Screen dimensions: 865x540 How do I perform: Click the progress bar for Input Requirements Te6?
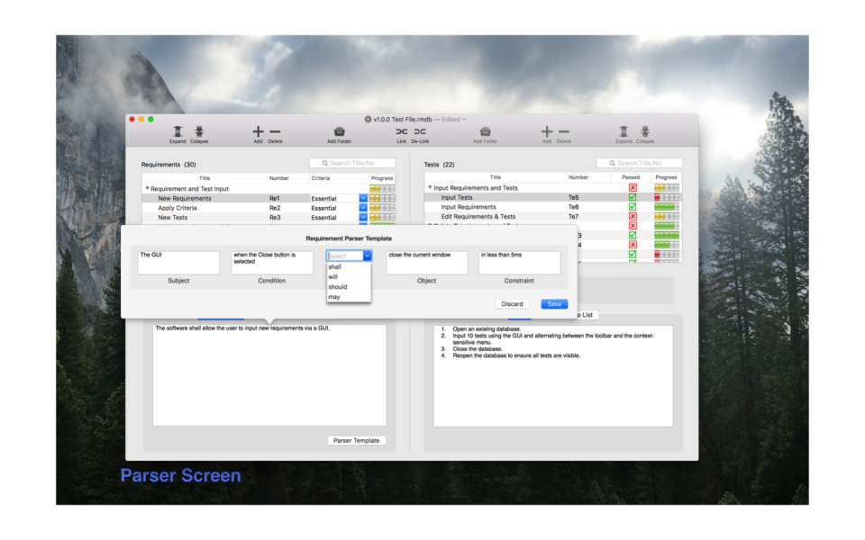tap(667, 207)
